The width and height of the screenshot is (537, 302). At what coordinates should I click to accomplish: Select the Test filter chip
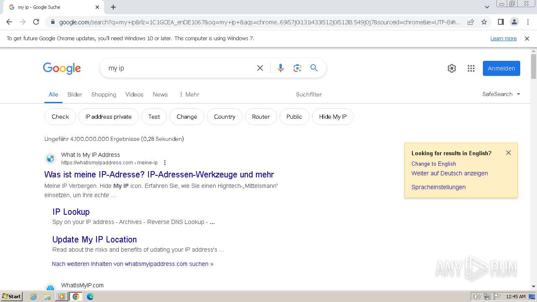click(x=154, y=117)
